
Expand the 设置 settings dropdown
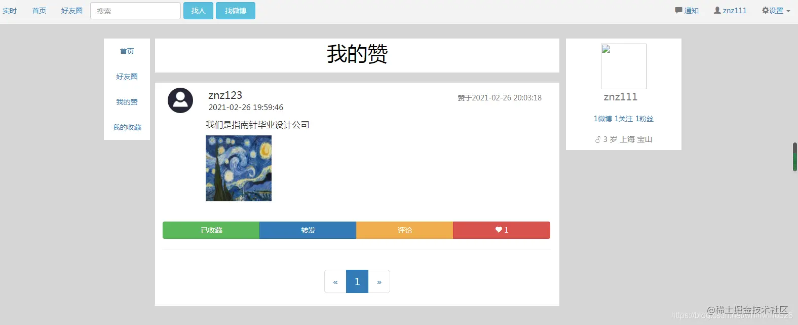776,11
